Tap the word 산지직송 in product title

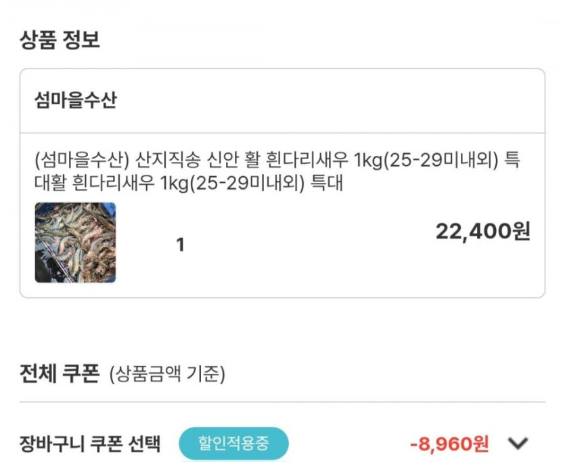tap(164, 161)
